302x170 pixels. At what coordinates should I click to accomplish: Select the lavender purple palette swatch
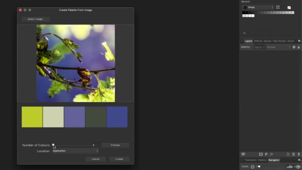pos(75,117)
